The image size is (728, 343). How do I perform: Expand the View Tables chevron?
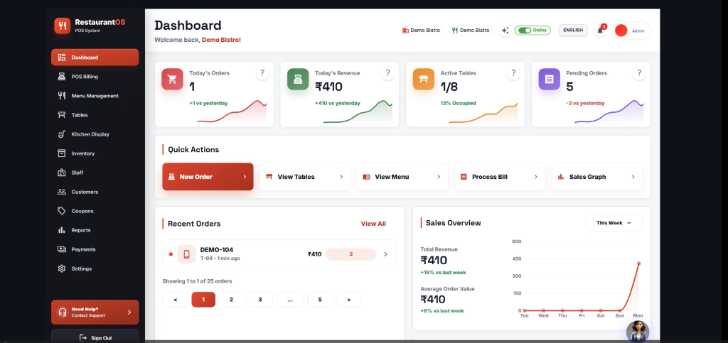[x=341, y=177]
